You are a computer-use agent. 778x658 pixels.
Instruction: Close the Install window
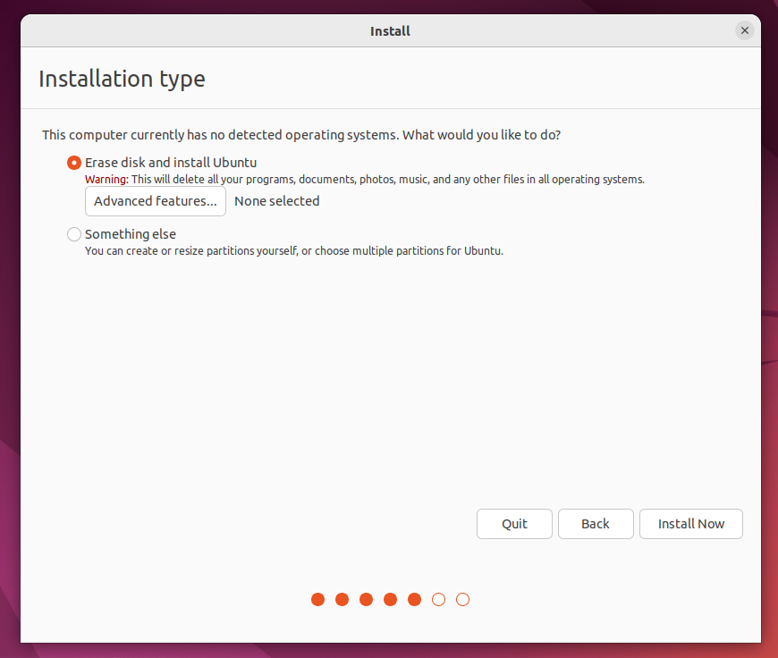tap(744, 30)
